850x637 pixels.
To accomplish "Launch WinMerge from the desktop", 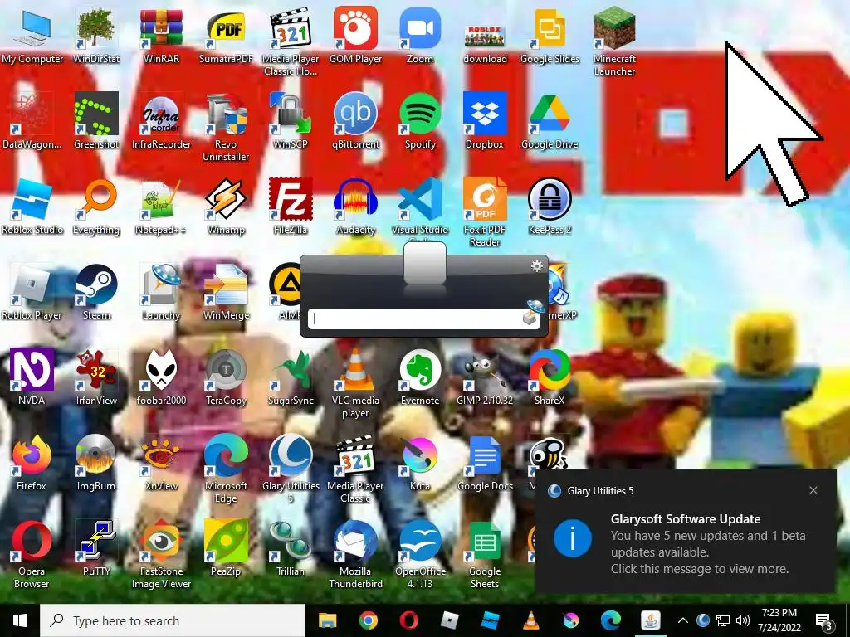I will coord(226,292).
